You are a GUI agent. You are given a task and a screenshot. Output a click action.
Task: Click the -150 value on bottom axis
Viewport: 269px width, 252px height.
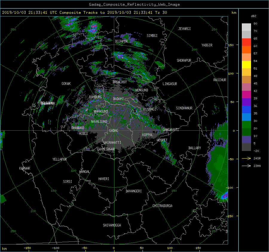tap(27, 248)
